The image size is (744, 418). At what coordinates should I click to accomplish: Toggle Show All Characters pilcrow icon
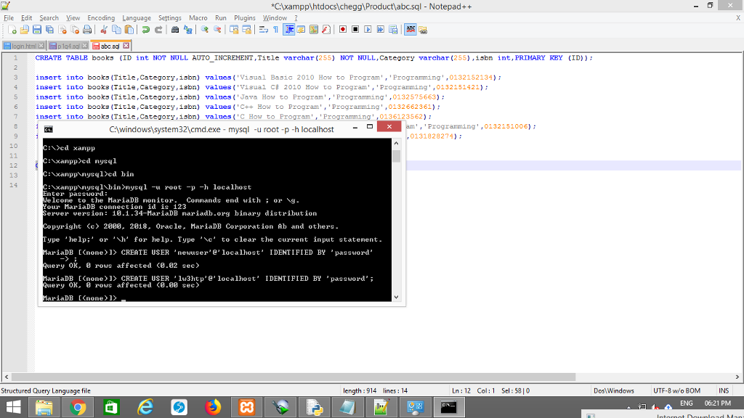tap(275, 30)
